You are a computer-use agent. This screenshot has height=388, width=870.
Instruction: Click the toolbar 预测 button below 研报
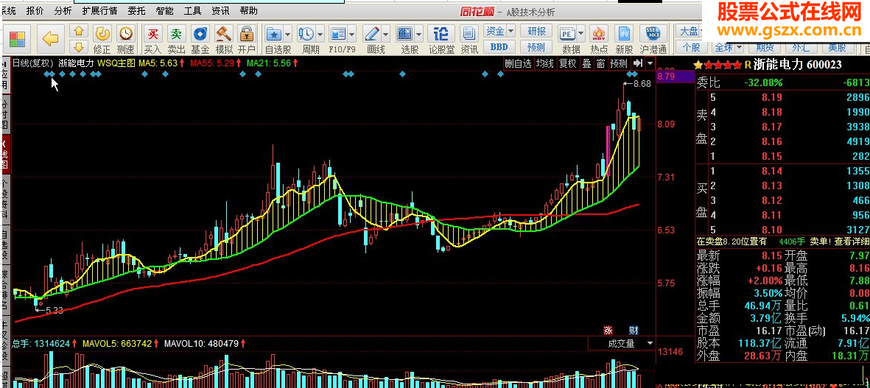click(x=536, y=46)
